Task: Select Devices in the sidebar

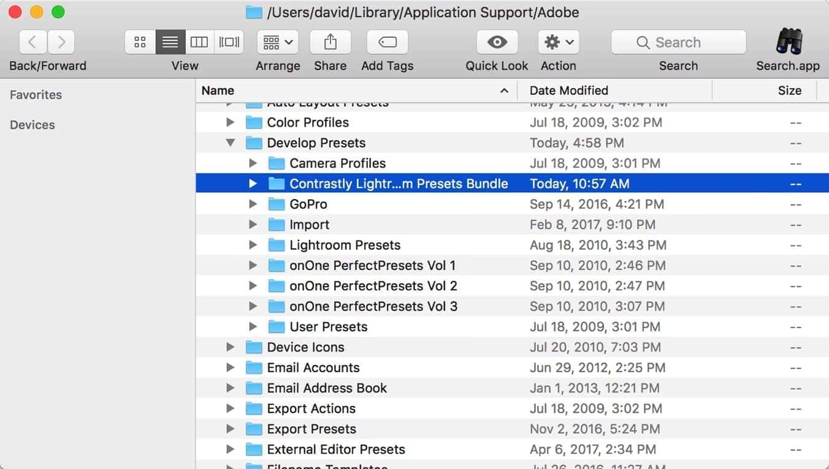Action: coord(32,125)
